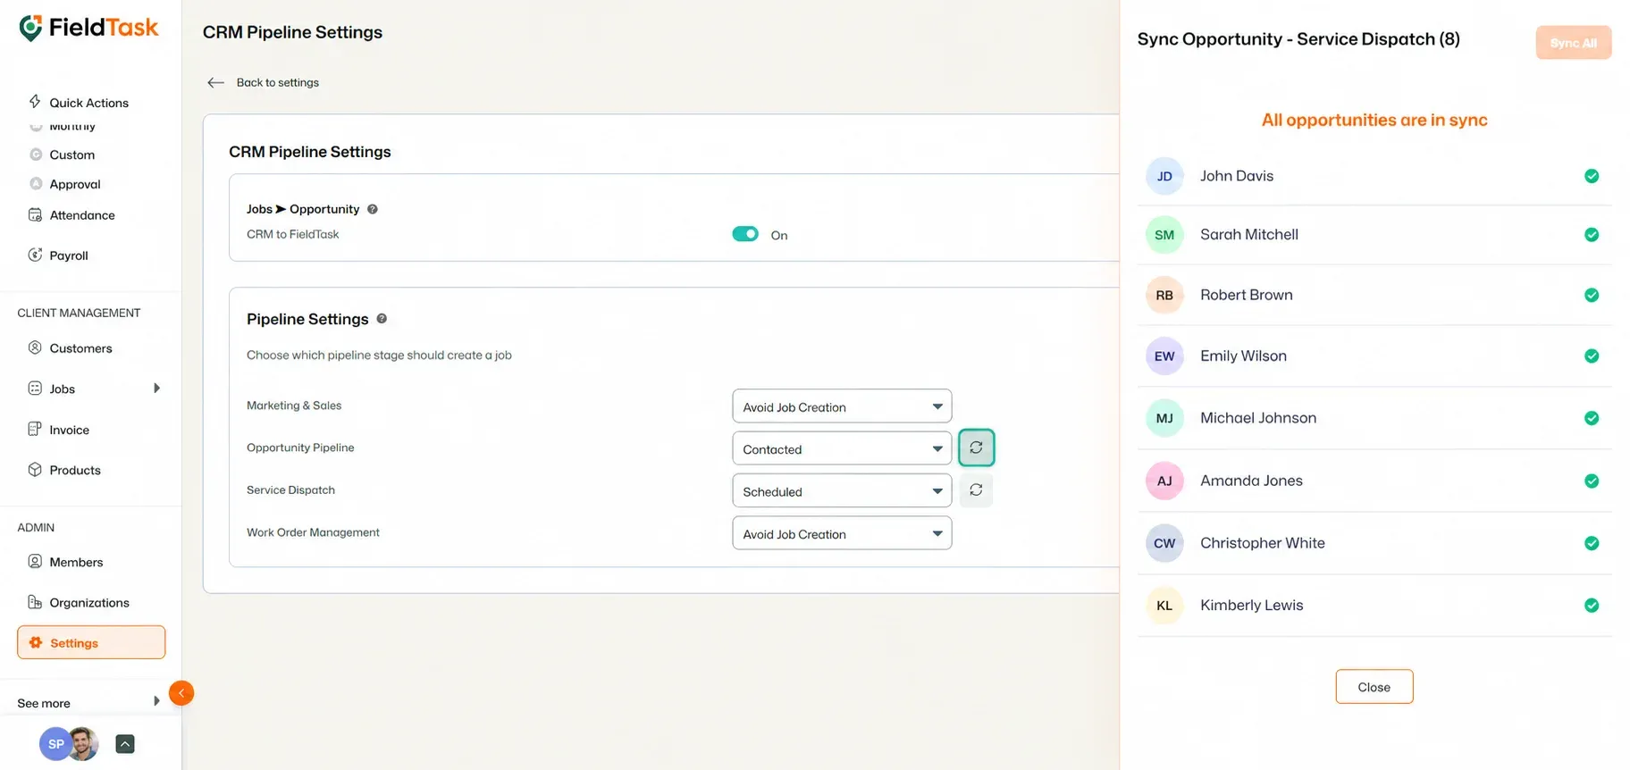Screen dimensions: 1630x770
Task: Open Service Dispatch Scheduled dropdown
Action: click(x=842, y=490)
